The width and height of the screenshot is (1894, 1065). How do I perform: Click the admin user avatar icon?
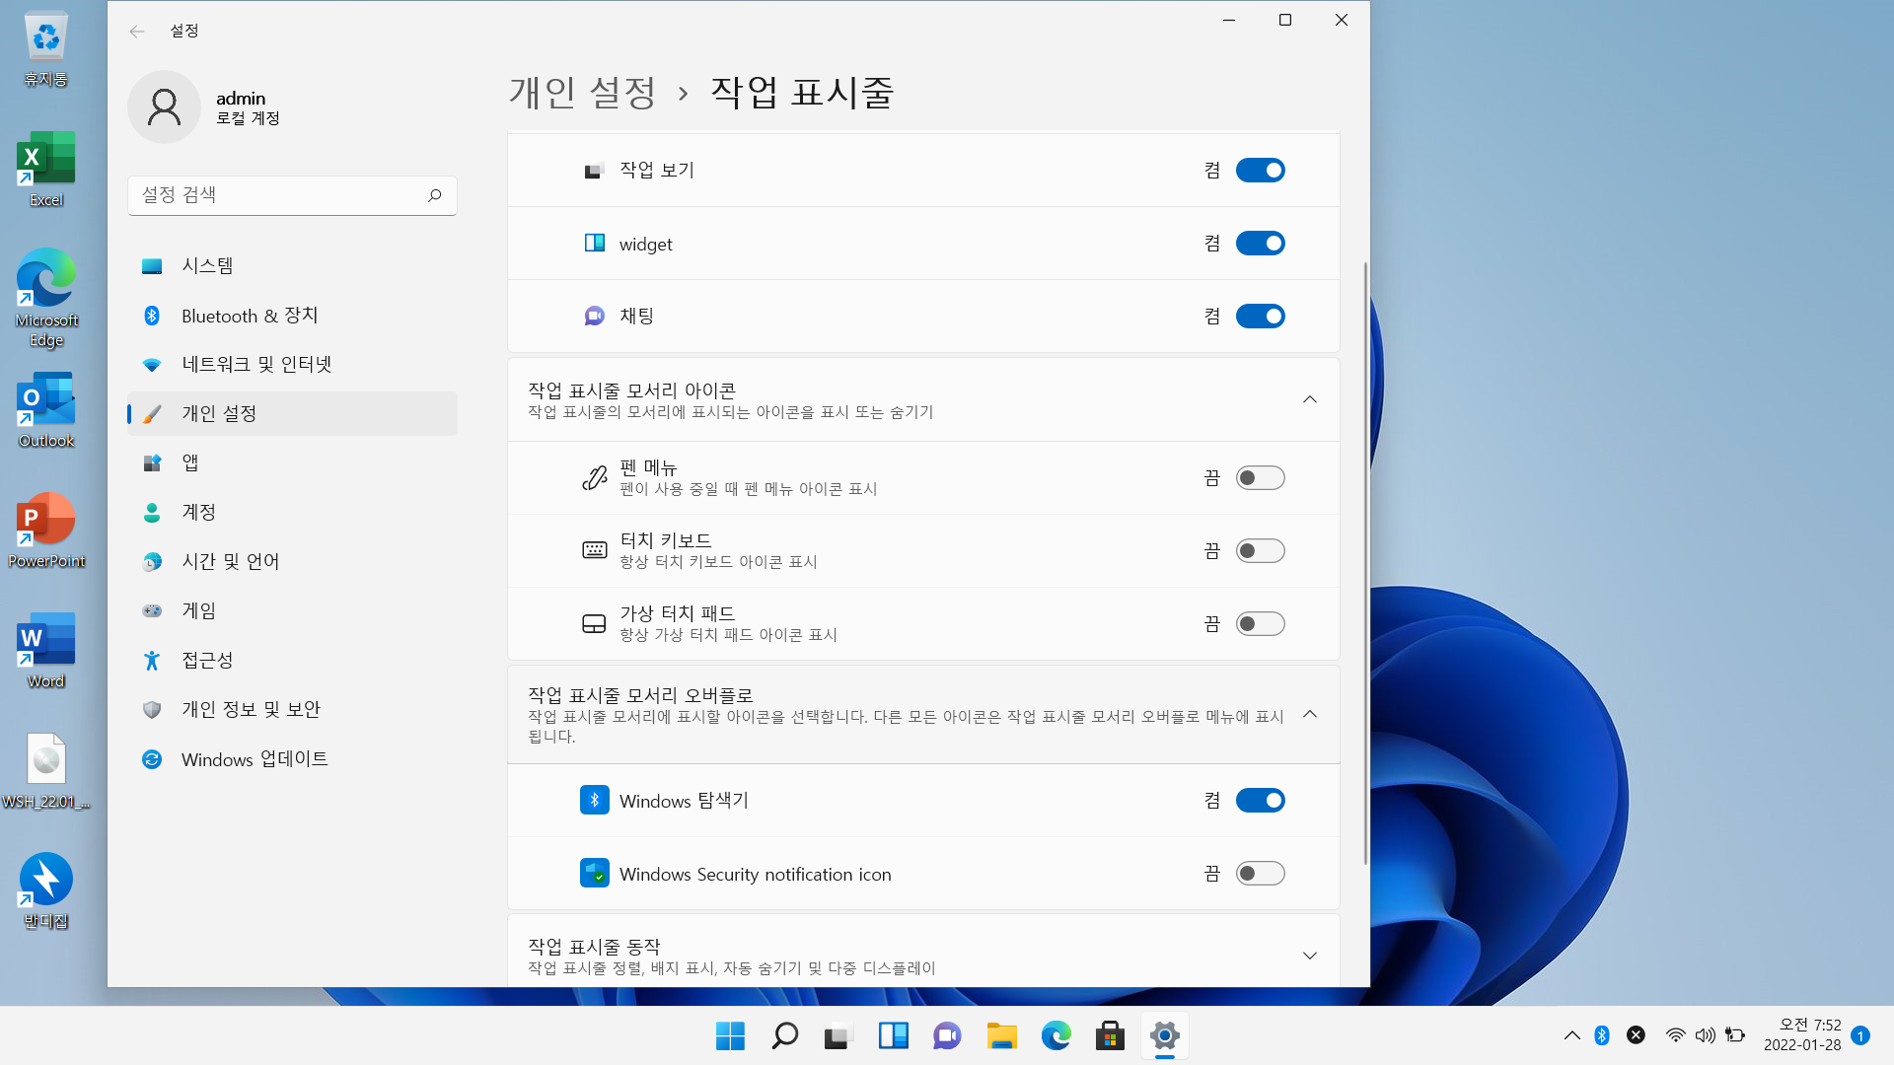pos(164,106)
